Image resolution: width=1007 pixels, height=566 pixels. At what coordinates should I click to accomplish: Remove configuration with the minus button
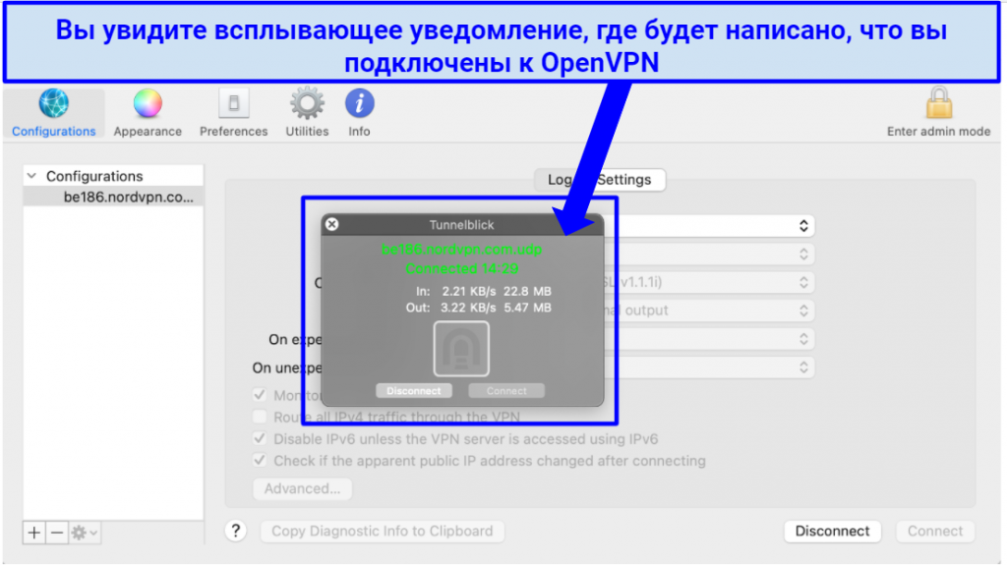(x=56, y=533)
